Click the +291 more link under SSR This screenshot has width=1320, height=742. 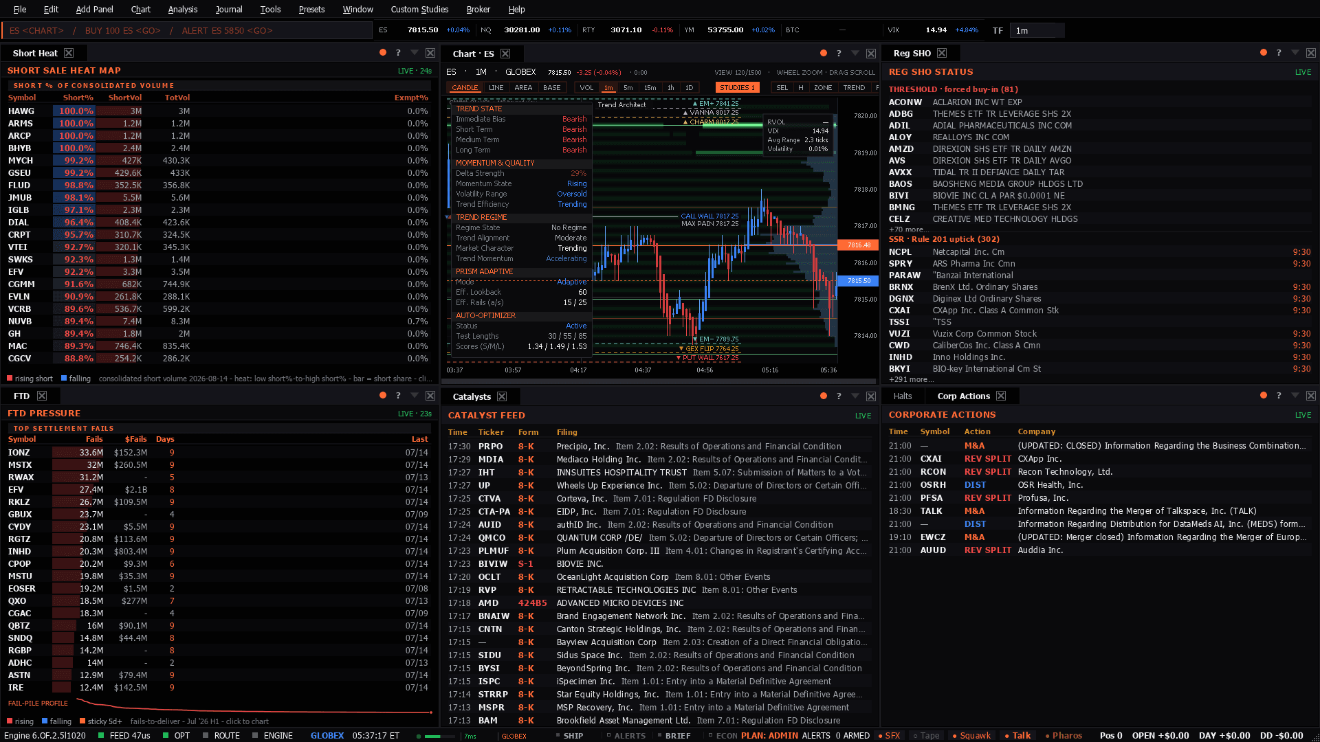coord(911,379)
